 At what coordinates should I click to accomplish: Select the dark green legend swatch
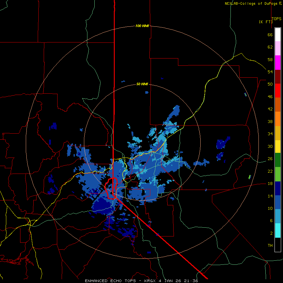point(278,160)
